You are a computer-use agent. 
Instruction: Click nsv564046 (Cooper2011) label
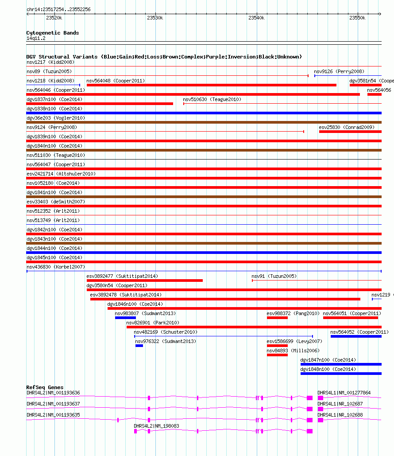[56, 90]
